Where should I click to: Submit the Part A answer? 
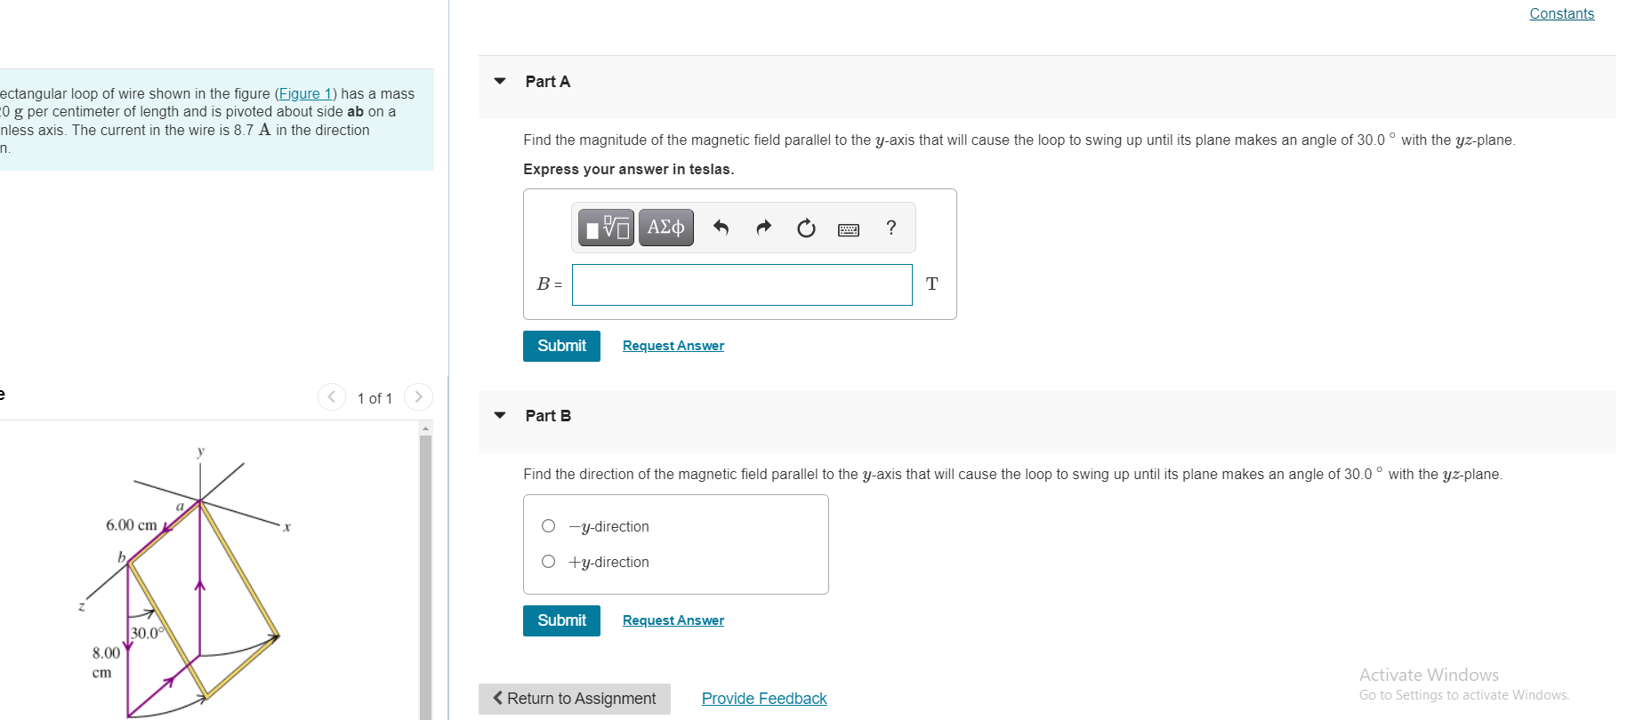pos(561,346)
